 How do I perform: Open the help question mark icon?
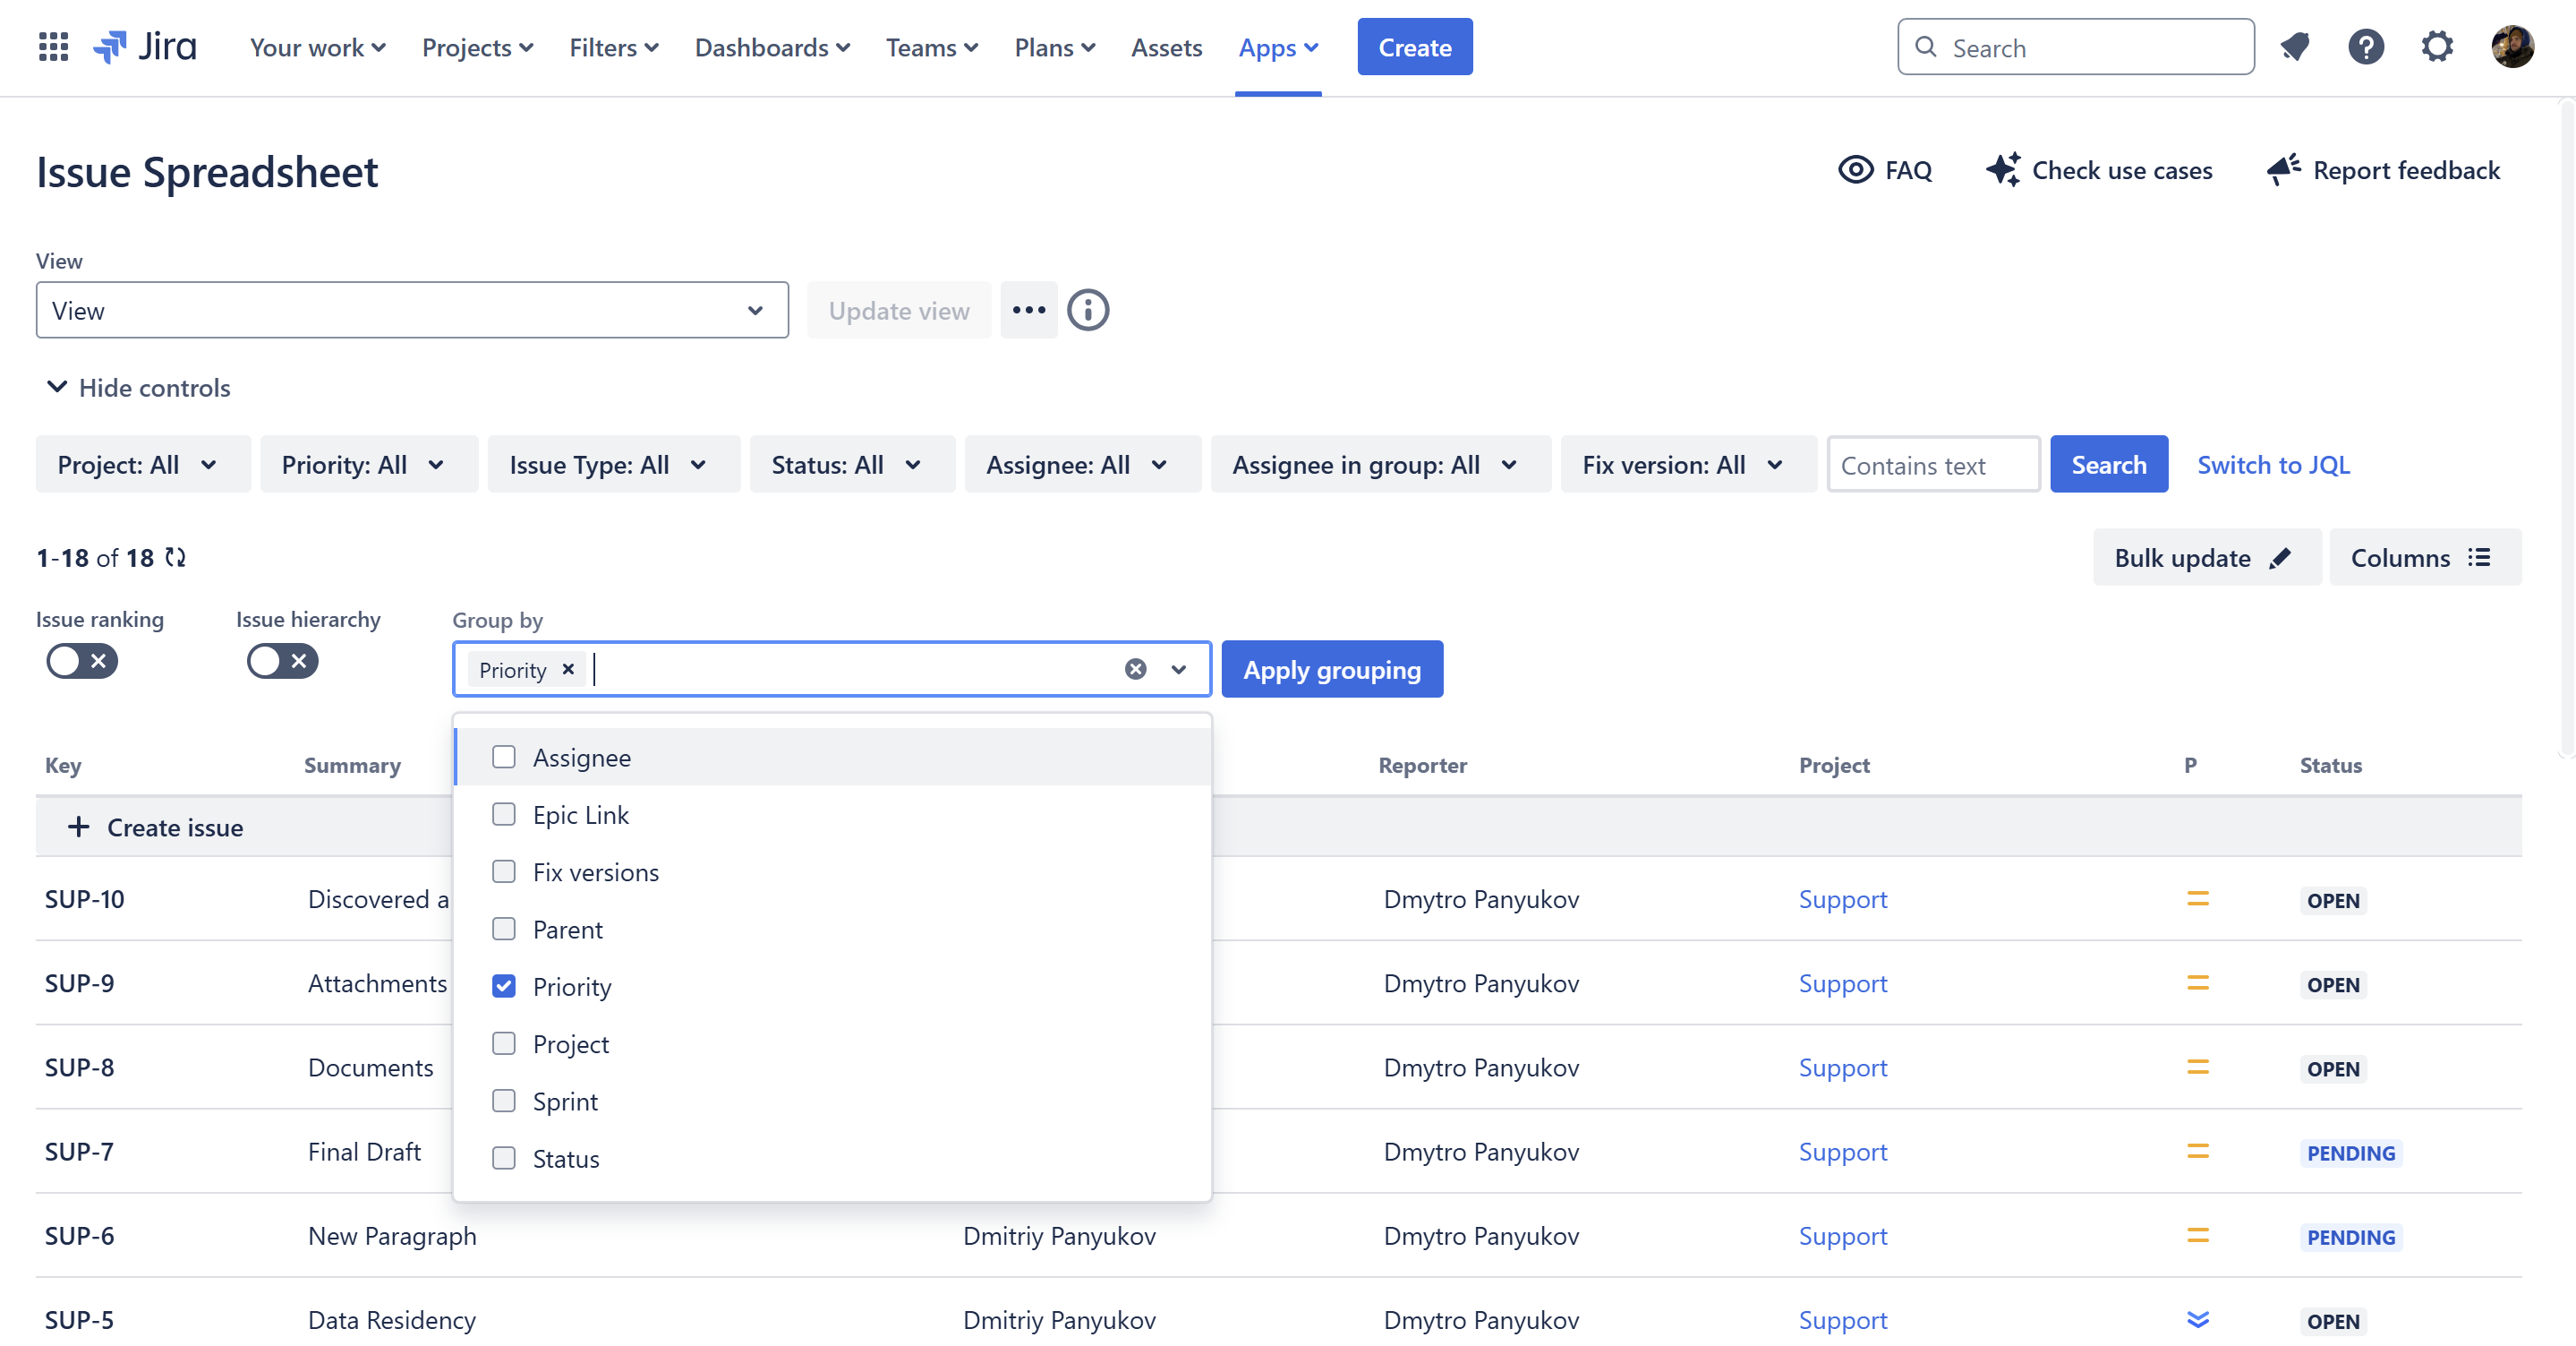[x=2365, y=47]
